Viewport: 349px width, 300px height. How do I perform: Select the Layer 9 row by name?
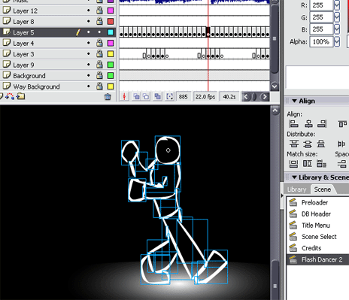coord(23,65)
